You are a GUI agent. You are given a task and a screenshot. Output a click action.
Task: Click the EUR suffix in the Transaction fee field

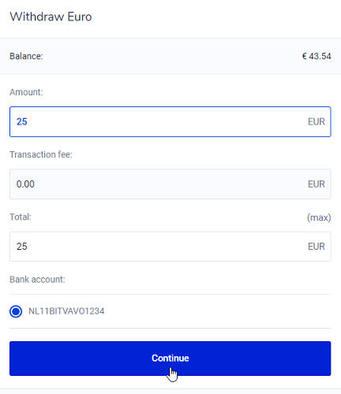point(317,184)
